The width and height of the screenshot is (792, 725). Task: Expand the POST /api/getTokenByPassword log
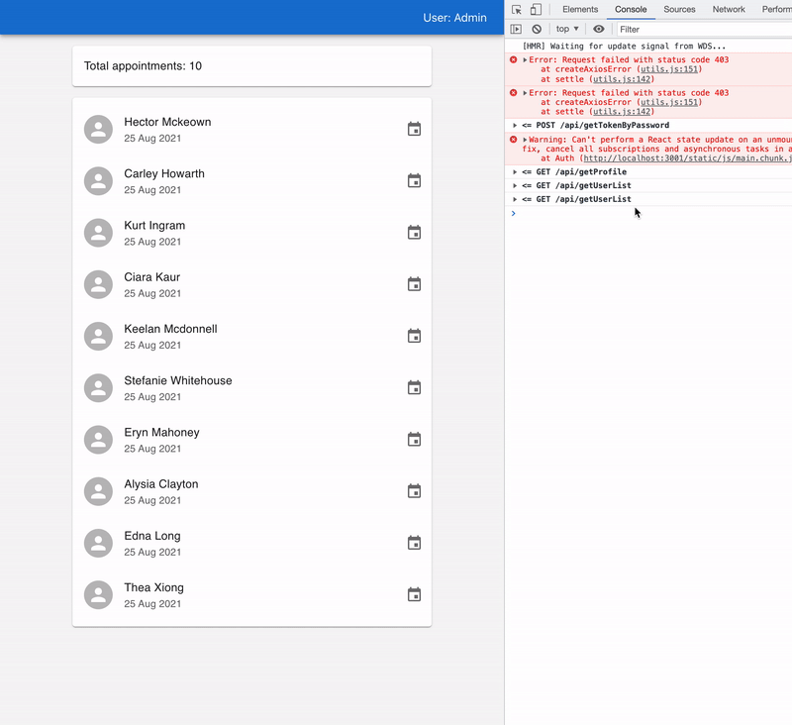click(x=515, y=126)
